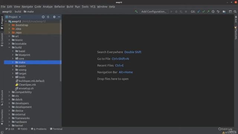Click the disabled Run icon in the toolbar

pyautogui.click(x=171, y=12)
